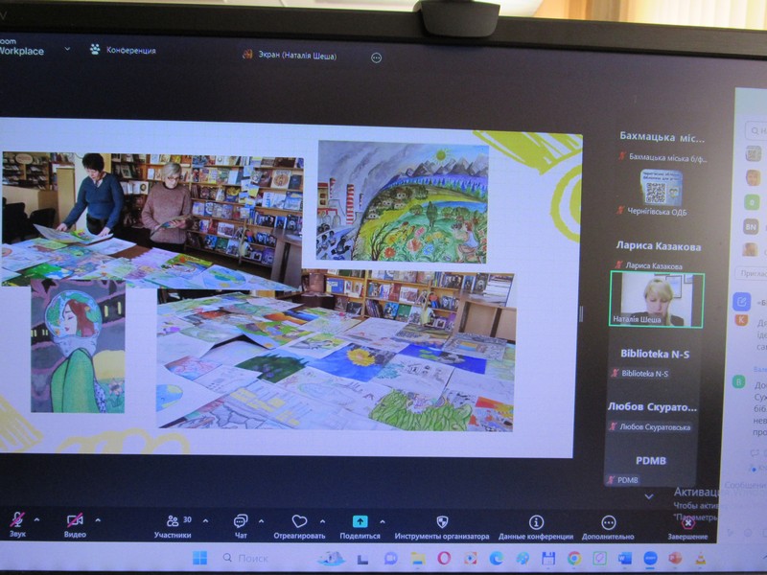Switch to Zoom icon on the taskbar
The height and width of the screenshot is (575, 767).
pyautogui.click(x=650, y=558)
